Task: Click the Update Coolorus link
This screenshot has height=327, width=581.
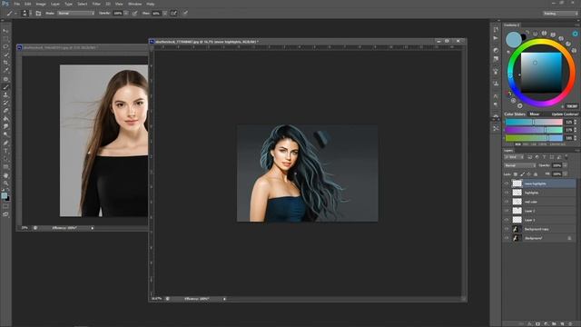Action: click(565, 114)
